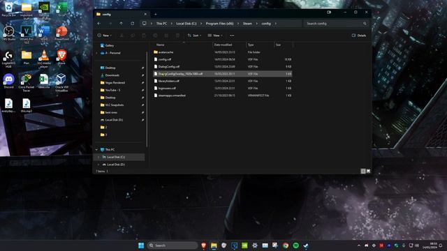Screen dimensions: 447x251
Task: Open Cisco Packet Tracer shortcut
Action: pos(27,83)
